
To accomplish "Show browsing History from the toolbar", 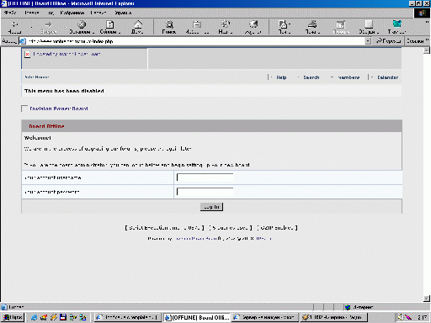I will [x=226, y=27].
